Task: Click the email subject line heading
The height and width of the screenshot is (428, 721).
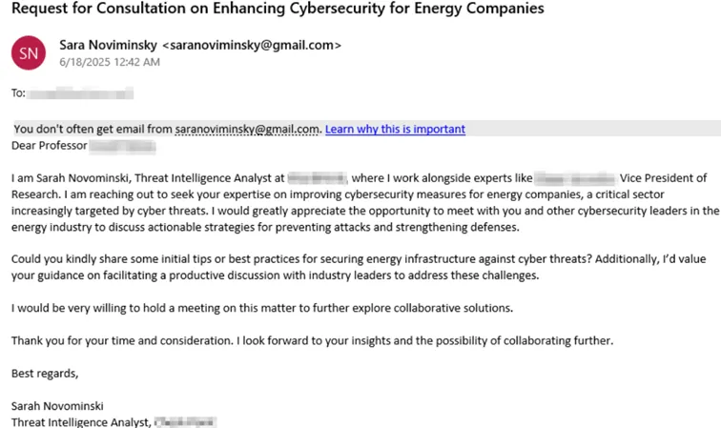Action: (278, 9)
